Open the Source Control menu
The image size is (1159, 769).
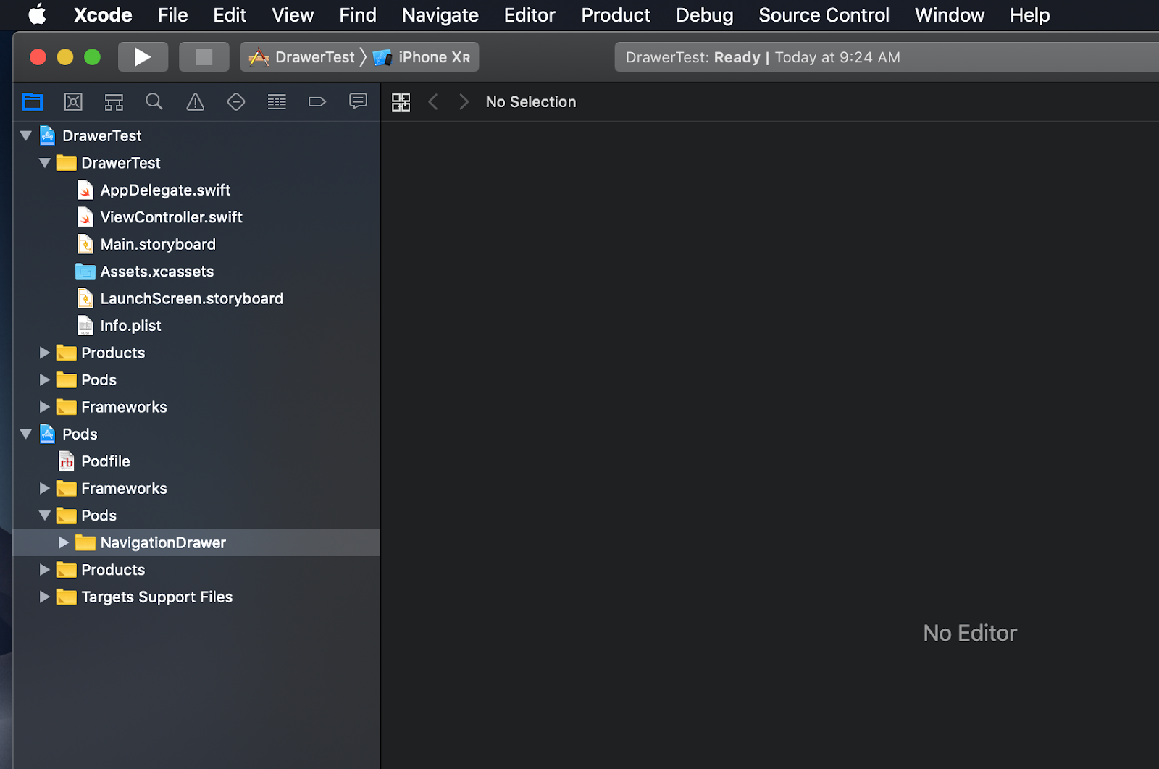[824, 14]
